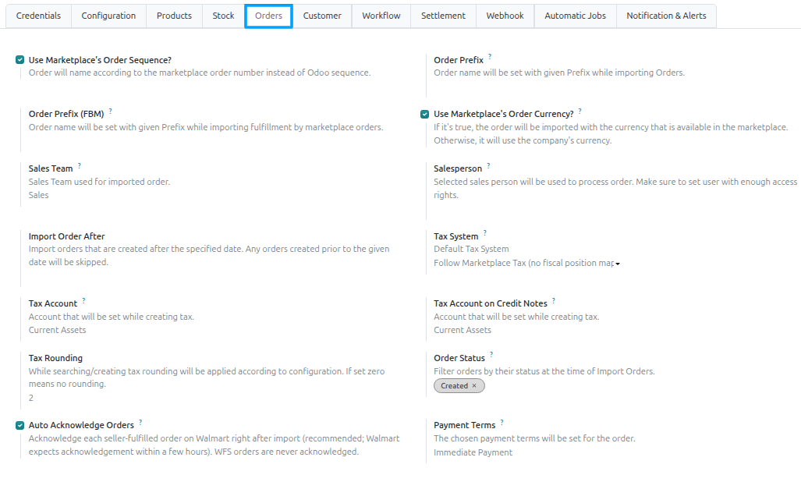Open the Customer tab
This screenshot has width=801, height=482.
click(322, 16)
